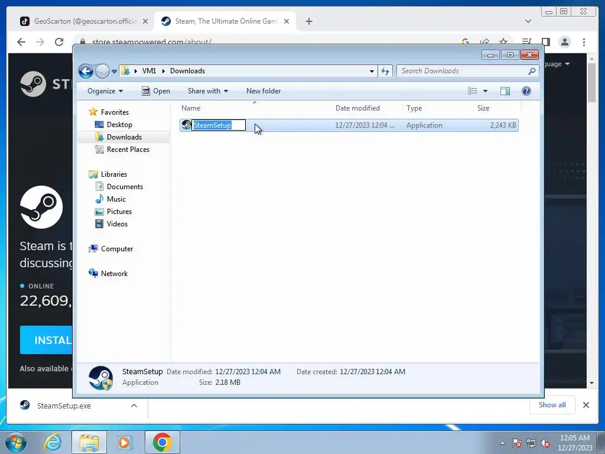Open the Chrome tab search chevron

(x=528, y=21)
